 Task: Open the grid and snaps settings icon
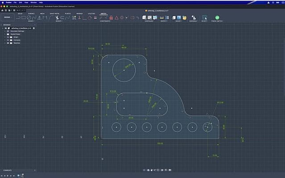click(166, 170)
